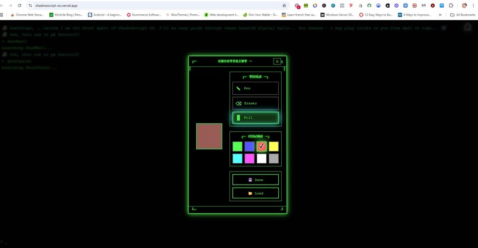Click the Load button with folder icon
This screenshot has height=248, width=478.
pos(256,193)
